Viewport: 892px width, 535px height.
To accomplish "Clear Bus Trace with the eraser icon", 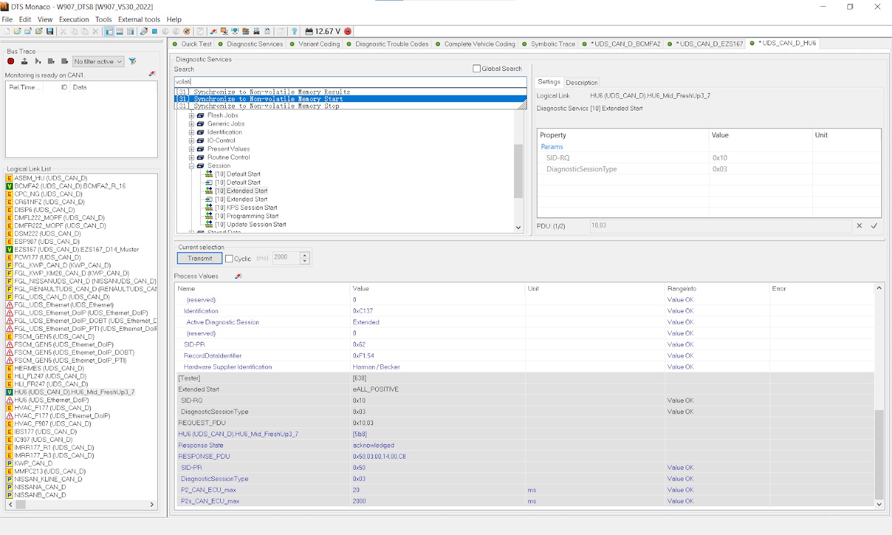I will 152,74.
